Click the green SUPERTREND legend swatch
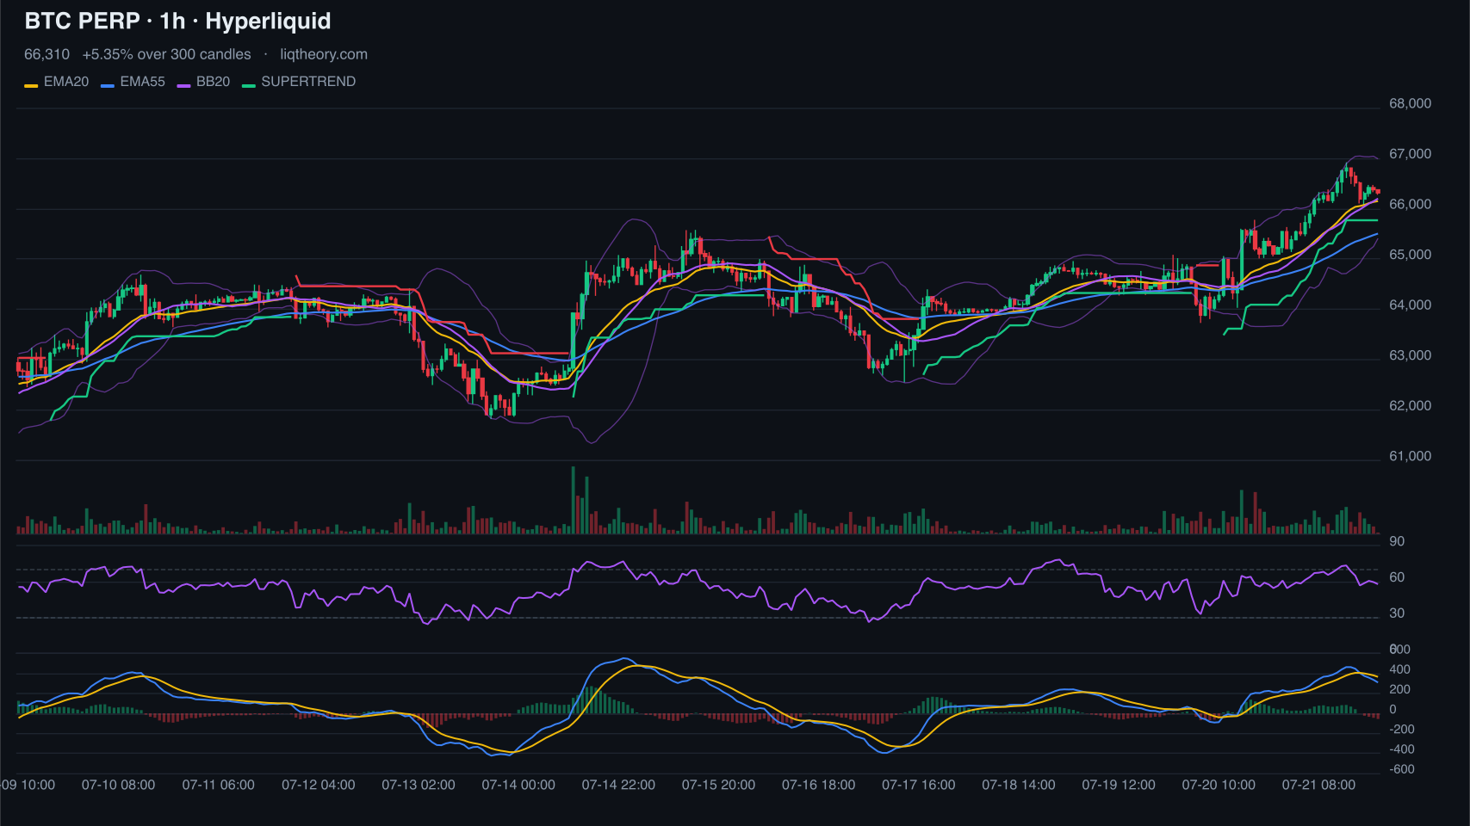This screenshot has height=826, width=1470. point(249,85)
